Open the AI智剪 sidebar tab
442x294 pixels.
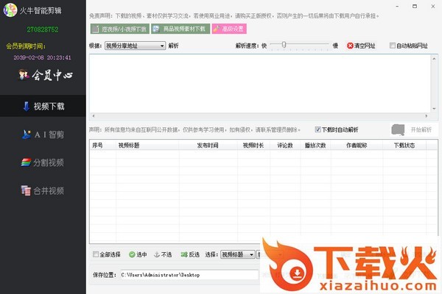tap(43, 135)
